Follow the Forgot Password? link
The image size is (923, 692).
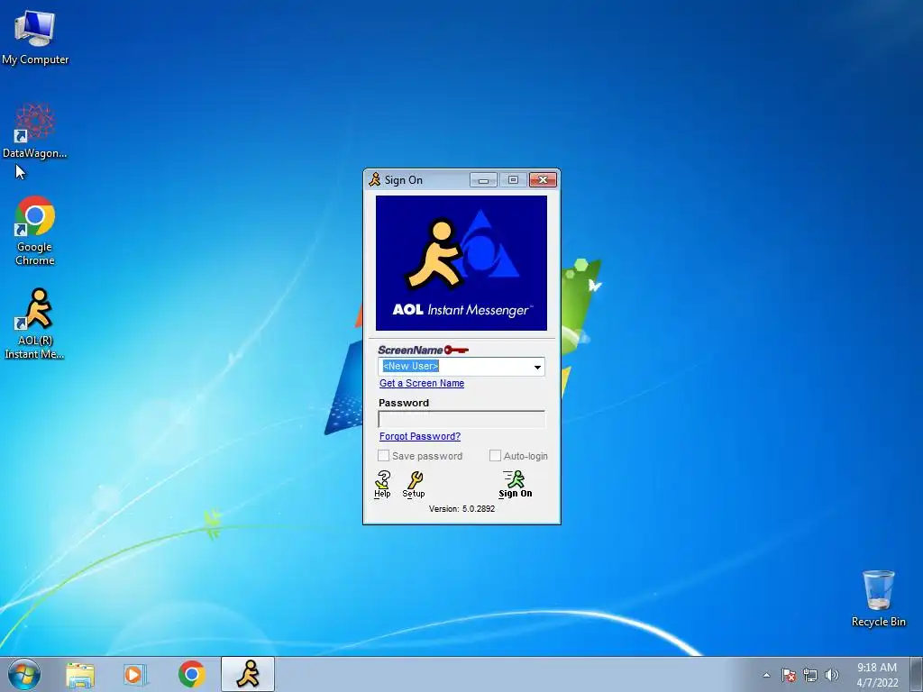(x=420, y=436)
